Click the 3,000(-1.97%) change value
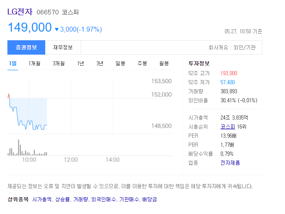This screenshot has width=285, height=214. coord(81,29)
